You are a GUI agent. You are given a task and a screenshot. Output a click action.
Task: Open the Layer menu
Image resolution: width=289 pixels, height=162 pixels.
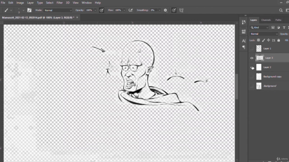pyautogui.click(x=30, y=3)
